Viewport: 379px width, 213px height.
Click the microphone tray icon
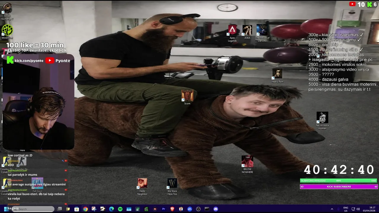[x=338, y=209]
